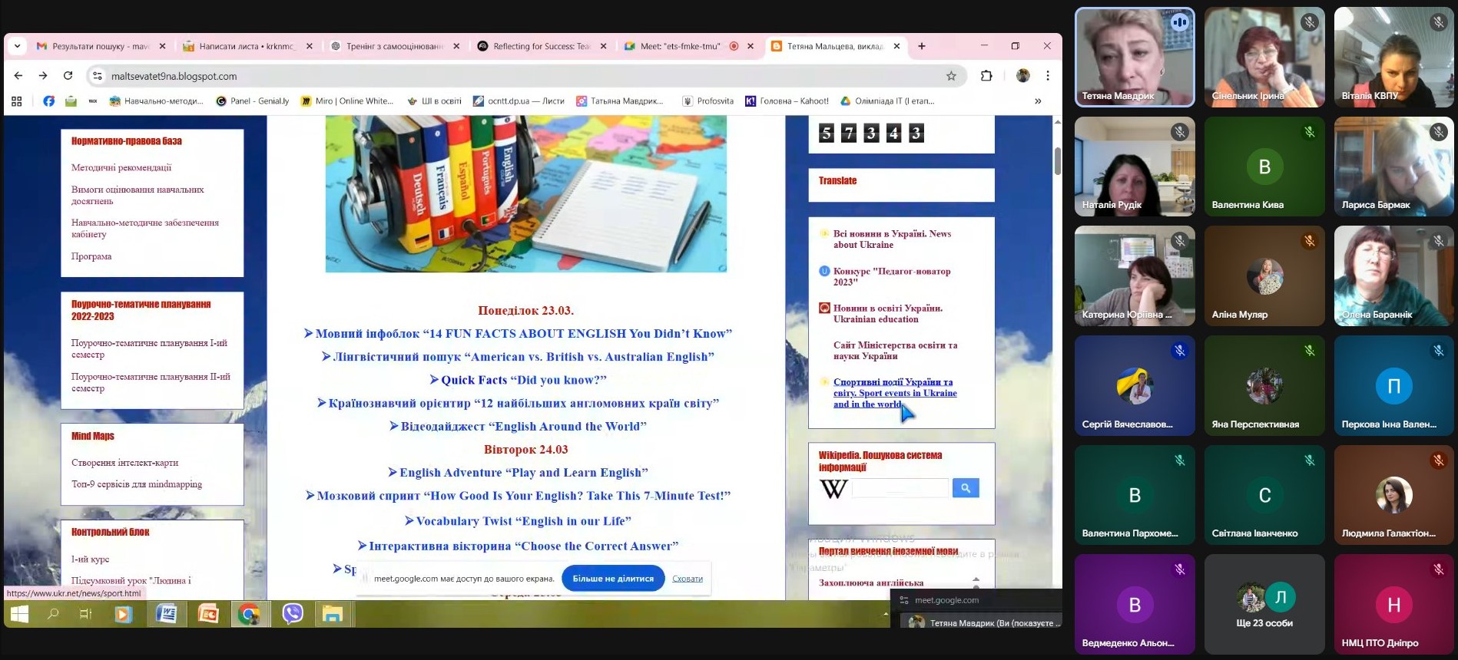Screen dimensions: 1458x660
Task: Select the Тетяна Мальцева blog tab
Action: tap(835, 46)
